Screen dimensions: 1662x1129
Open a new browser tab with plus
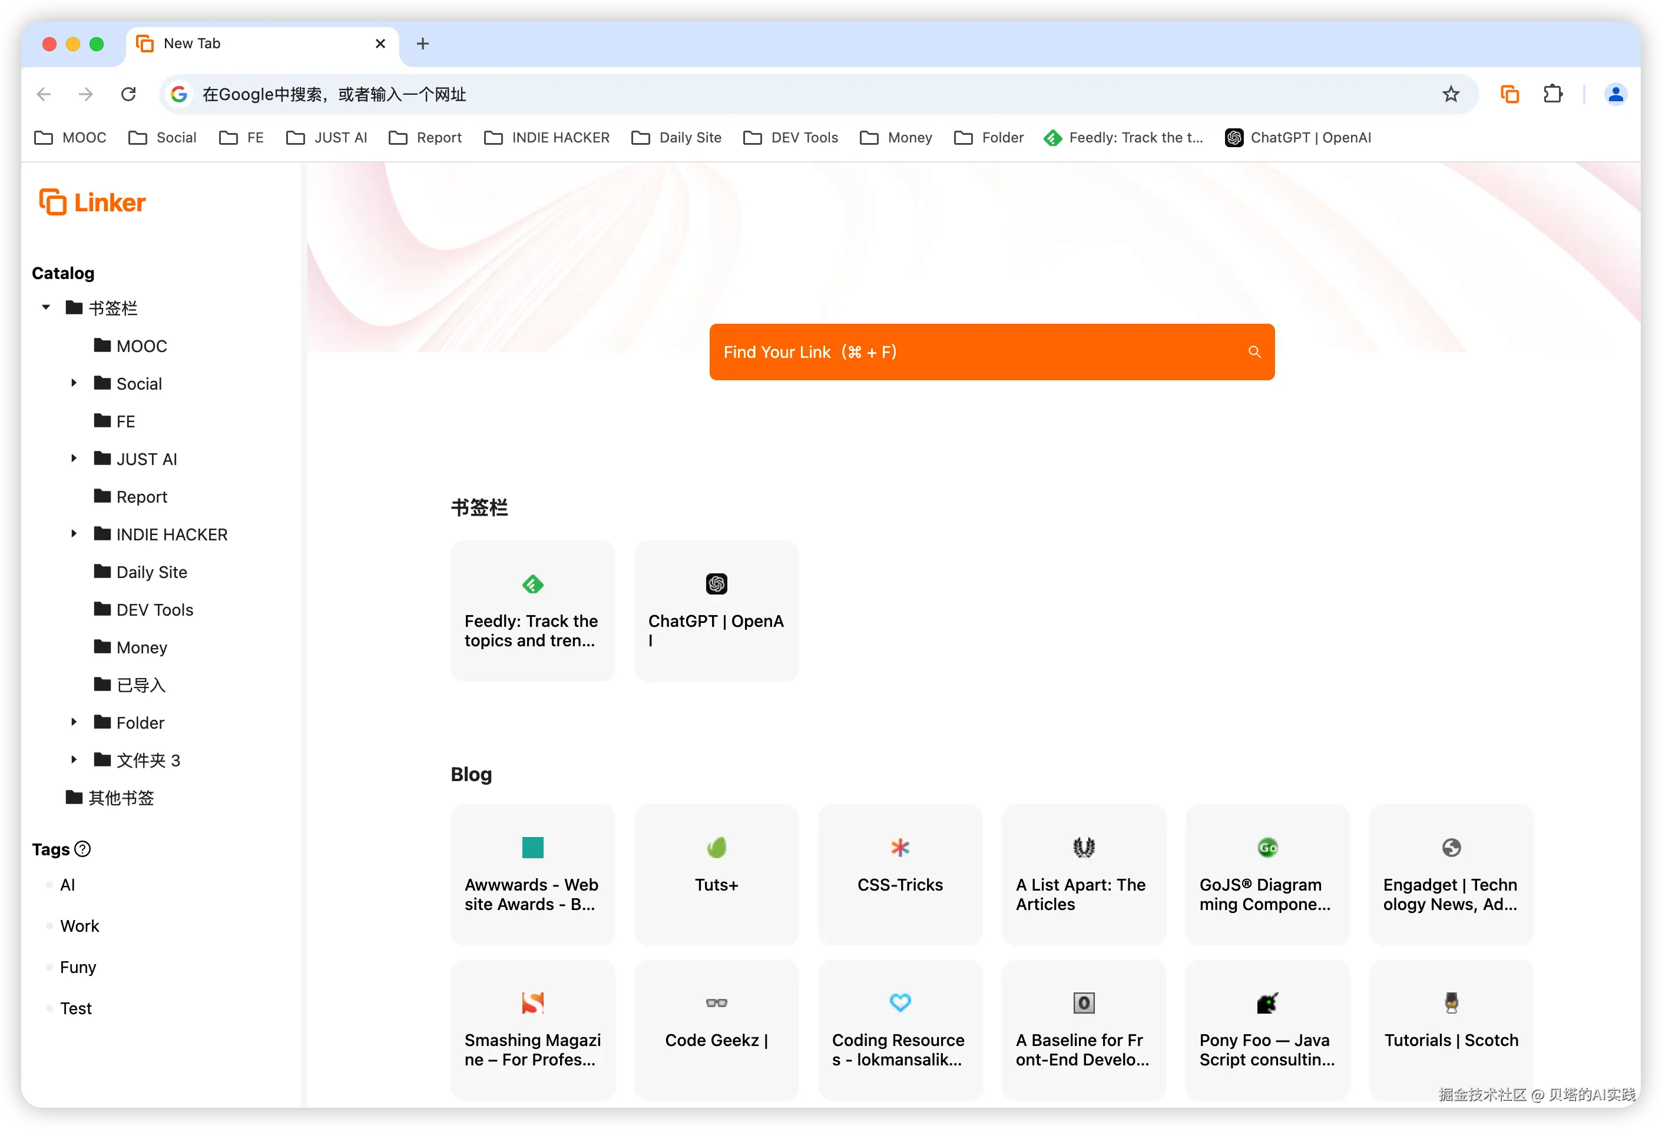[x=423, y=44]
